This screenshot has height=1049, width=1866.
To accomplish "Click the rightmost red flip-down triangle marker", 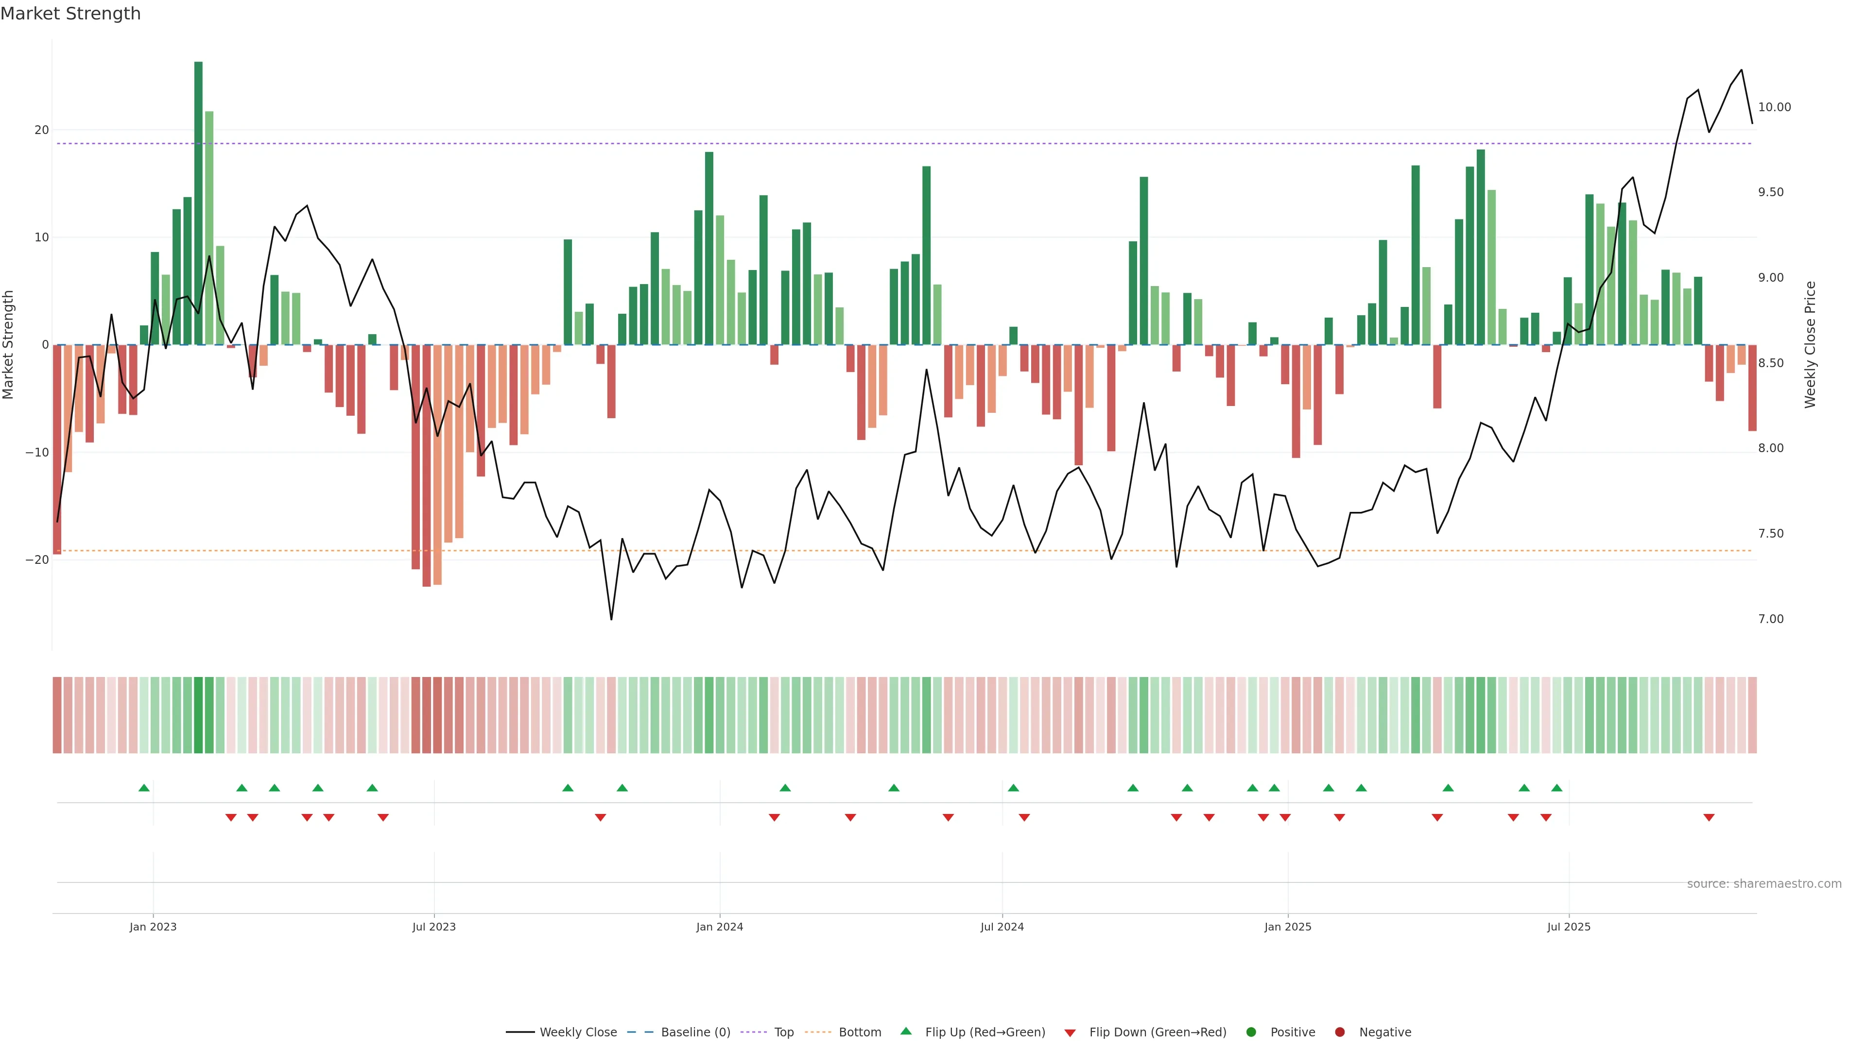I will tap(1709, 817).
